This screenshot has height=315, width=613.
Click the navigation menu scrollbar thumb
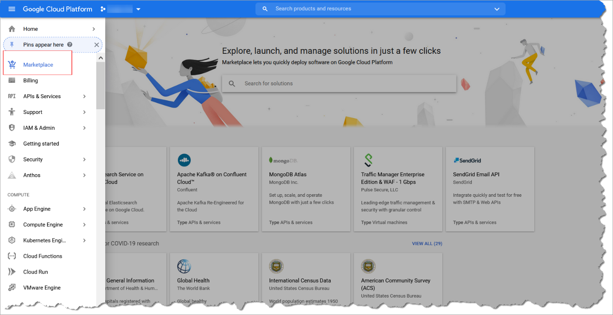click(x=101, y=85)
